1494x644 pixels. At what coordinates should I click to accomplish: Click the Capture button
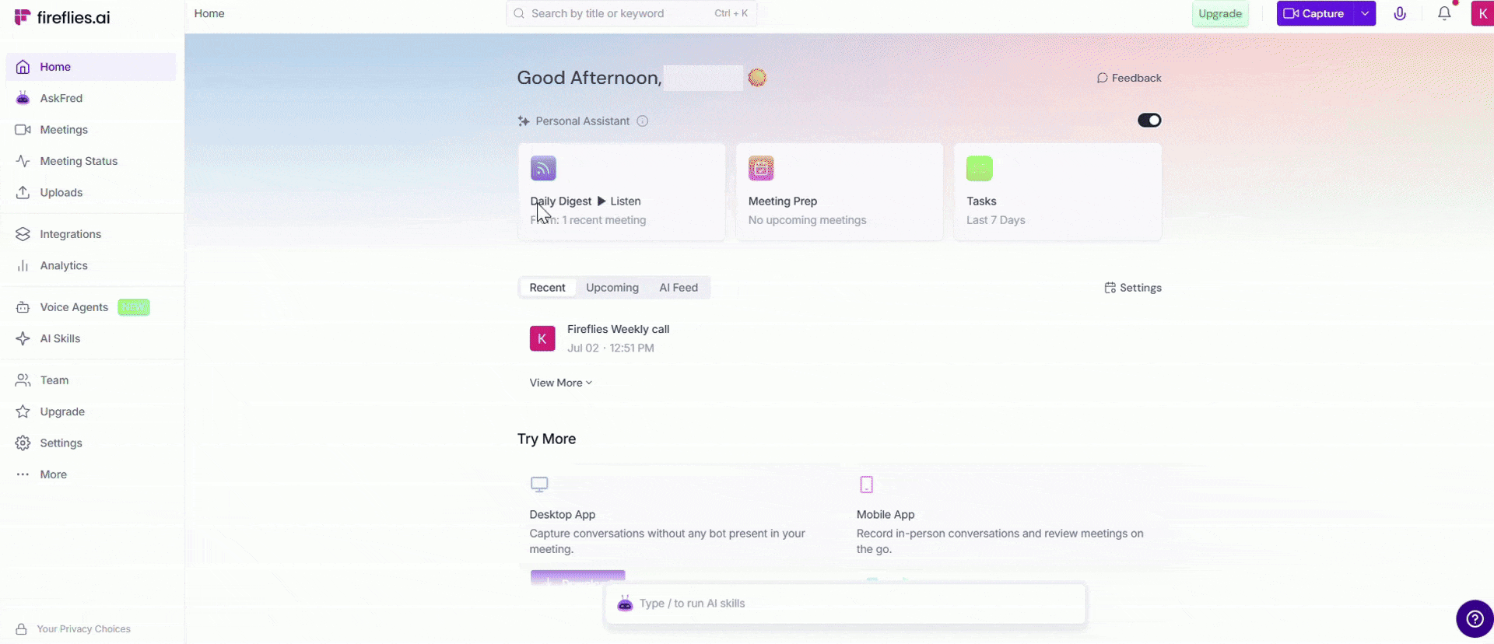point(1315,13)
